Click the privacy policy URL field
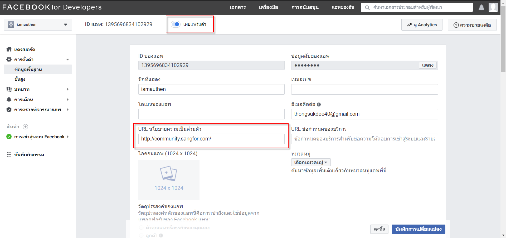Image resolution: width=506 pixels, height=238 pixels. [211, 139]
